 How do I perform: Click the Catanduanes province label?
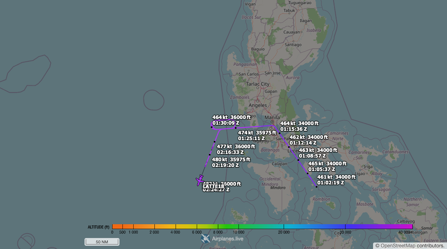(395, 152)
